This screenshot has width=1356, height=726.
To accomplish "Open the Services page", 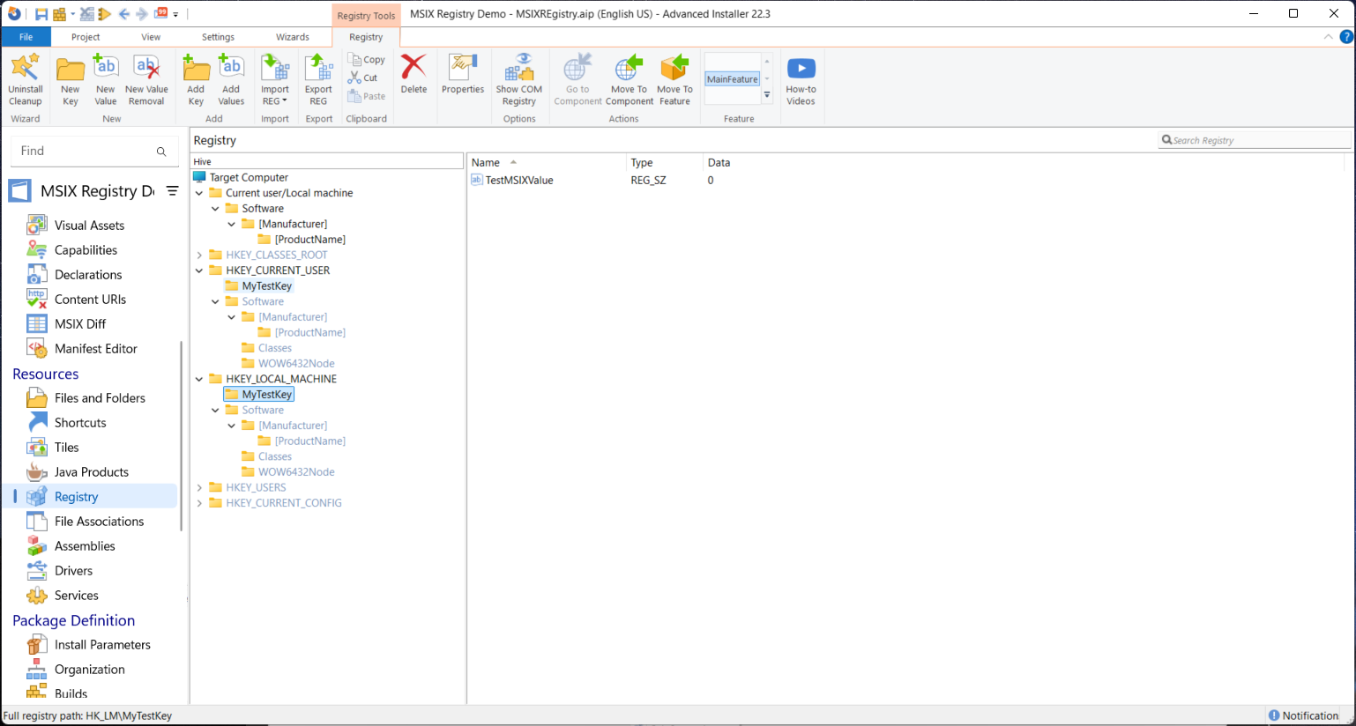I will (76, 596).
